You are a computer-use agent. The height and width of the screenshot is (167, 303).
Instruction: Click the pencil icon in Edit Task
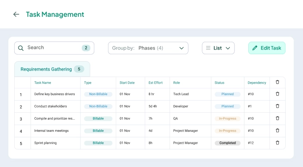click(x=255, y=48)
